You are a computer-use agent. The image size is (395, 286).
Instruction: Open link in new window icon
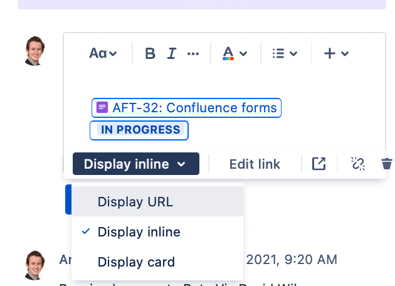(x=319, y=164)
